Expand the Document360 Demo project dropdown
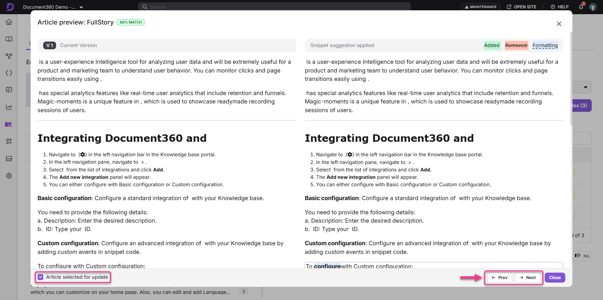The width and height of the screenshot is (603, 300). [x=81, y=7]
